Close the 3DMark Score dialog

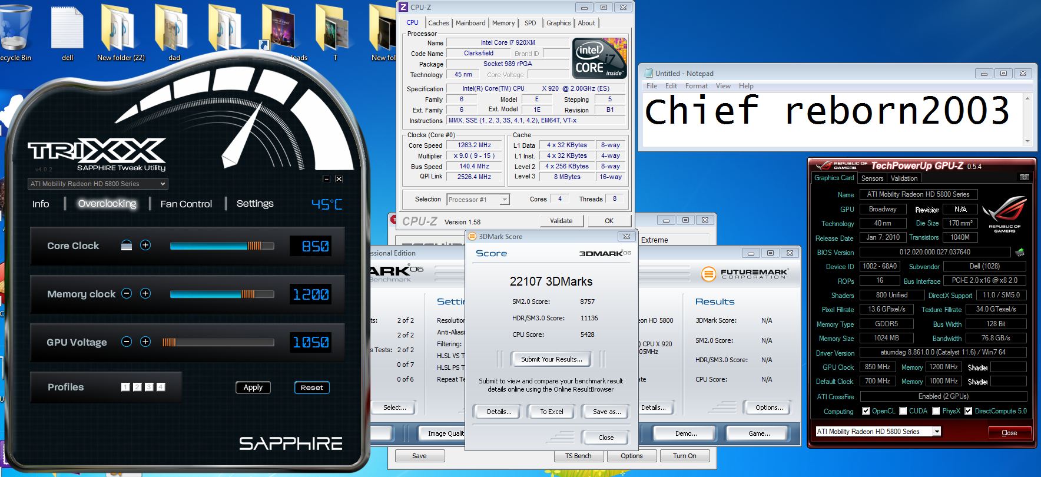[625, 236]
